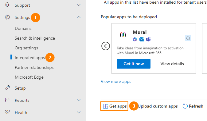Click the Microsoft 365 icon under Mural
The image size is (207, 121).
tap(135, 39)
